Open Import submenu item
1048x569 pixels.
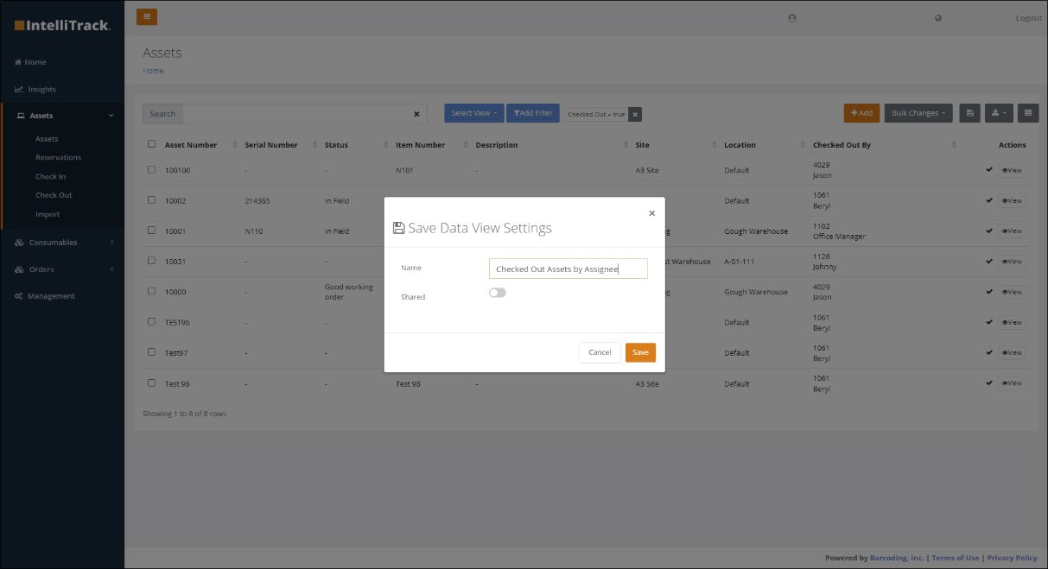click(x=48, y=214)
